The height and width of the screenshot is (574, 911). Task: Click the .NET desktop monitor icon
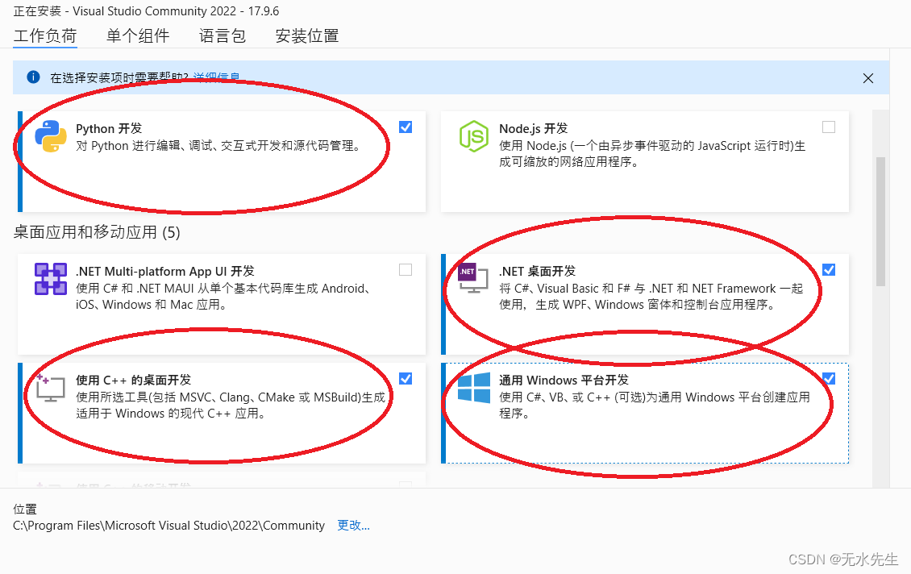[x=473, y=279]
